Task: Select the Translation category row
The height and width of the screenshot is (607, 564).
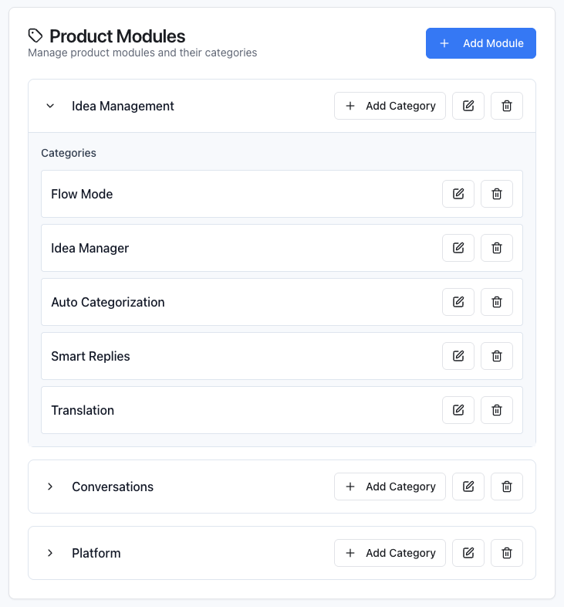Action: [231, 410]
